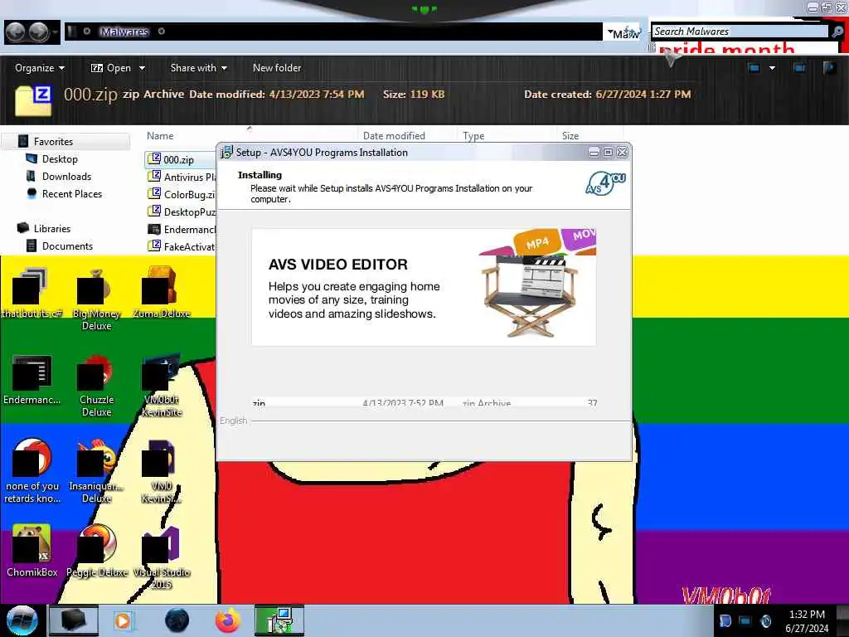Click the network tray icon
The height and width of the screenshot is (637, 849).
[x=745, y=620]
